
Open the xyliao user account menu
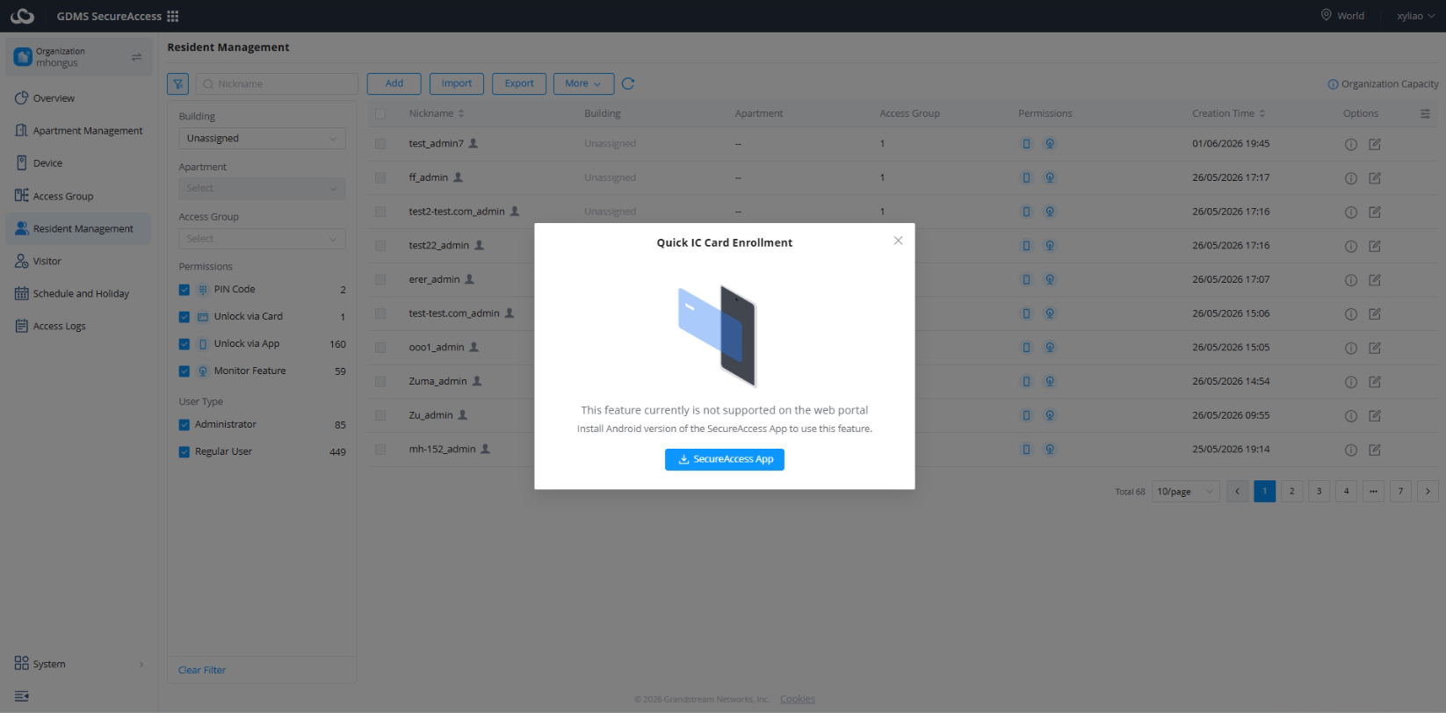[1415, 16]
